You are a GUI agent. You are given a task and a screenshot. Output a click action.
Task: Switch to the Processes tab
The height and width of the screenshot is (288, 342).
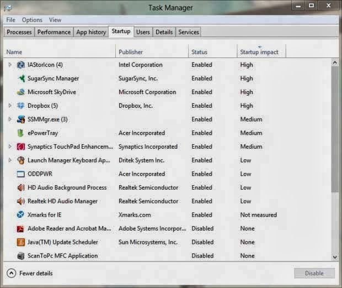coord(19,32)
